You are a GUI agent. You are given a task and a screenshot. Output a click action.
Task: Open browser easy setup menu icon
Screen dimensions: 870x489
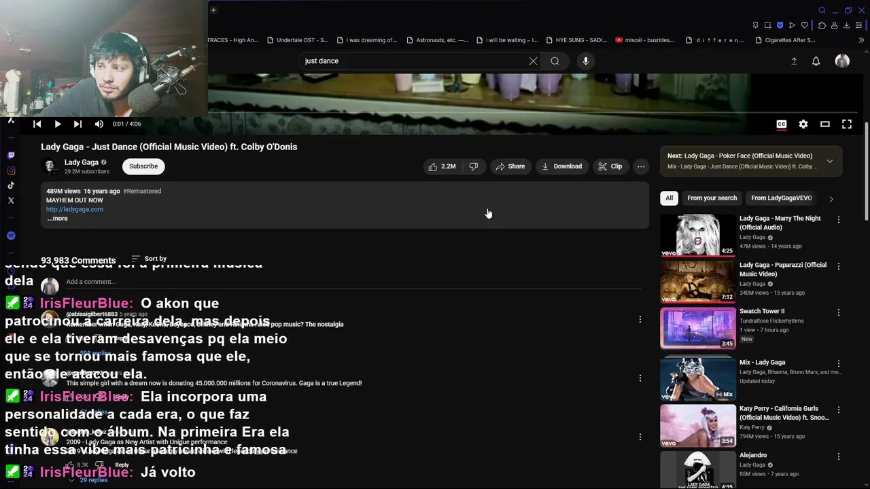coord(860,25)
